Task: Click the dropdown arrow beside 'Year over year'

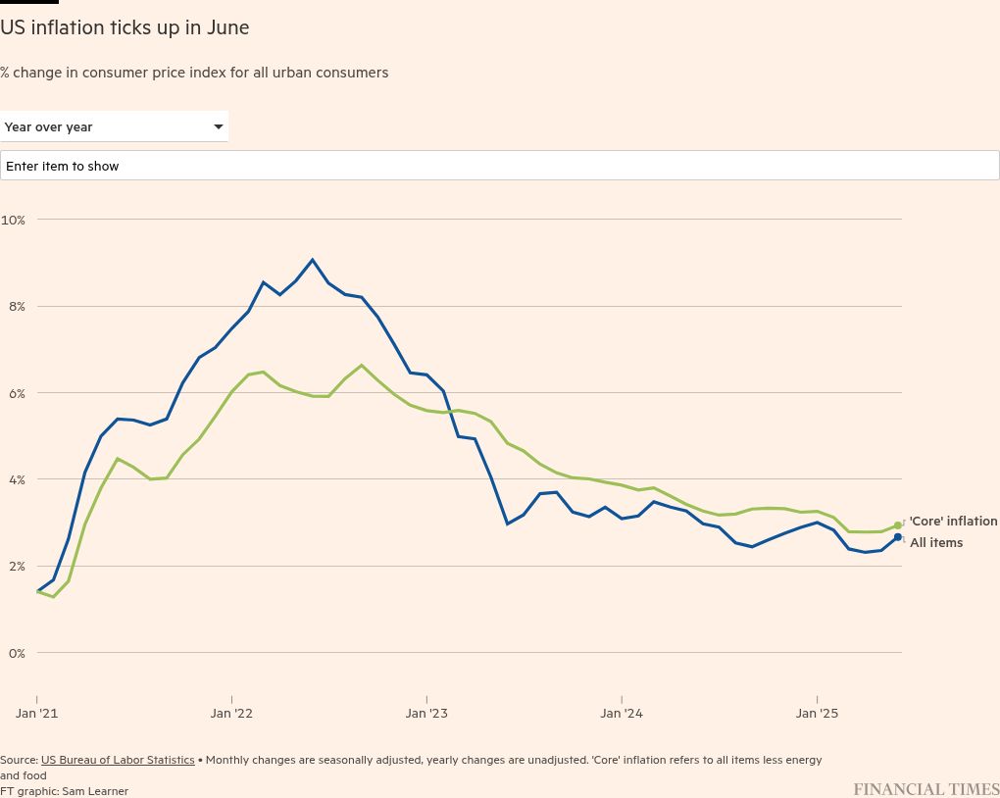Action: [x=218, y=126]
